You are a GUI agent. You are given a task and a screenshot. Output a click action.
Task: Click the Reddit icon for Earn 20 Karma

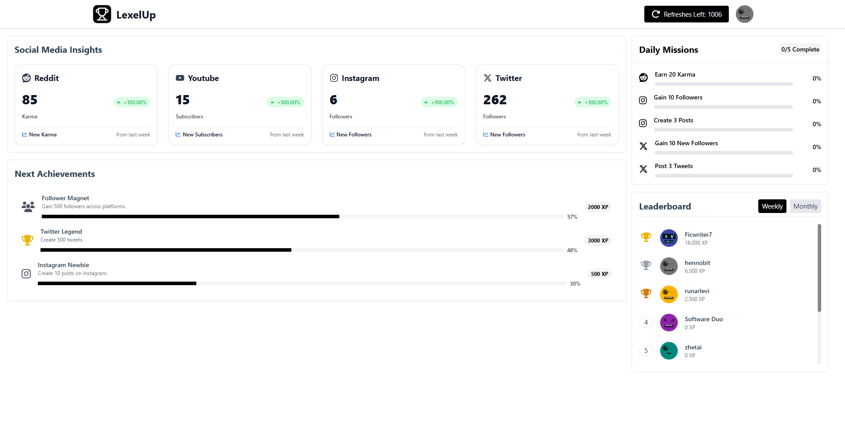click(643, 77)
